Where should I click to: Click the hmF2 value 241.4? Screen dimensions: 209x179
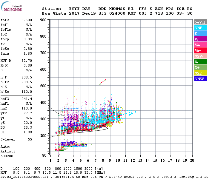click(x=27, y=99)
